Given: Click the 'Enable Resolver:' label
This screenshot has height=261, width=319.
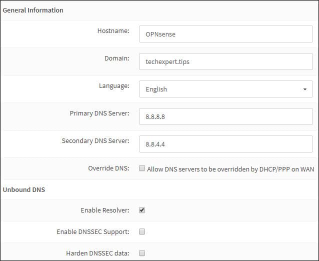Looking at the screenshot, I should [x=105, y=210].
